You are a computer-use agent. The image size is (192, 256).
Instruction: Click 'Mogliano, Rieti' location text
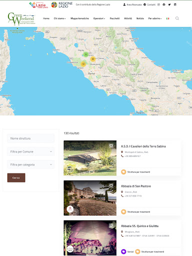pos(132,232)
